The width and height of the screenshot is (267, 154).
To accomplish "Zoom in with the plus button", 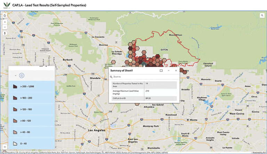I will click(x=5, y=22).
